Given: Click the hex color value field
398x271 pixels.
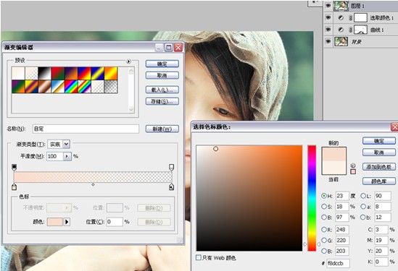Looking at the screenshot, I should click(338, 263).
